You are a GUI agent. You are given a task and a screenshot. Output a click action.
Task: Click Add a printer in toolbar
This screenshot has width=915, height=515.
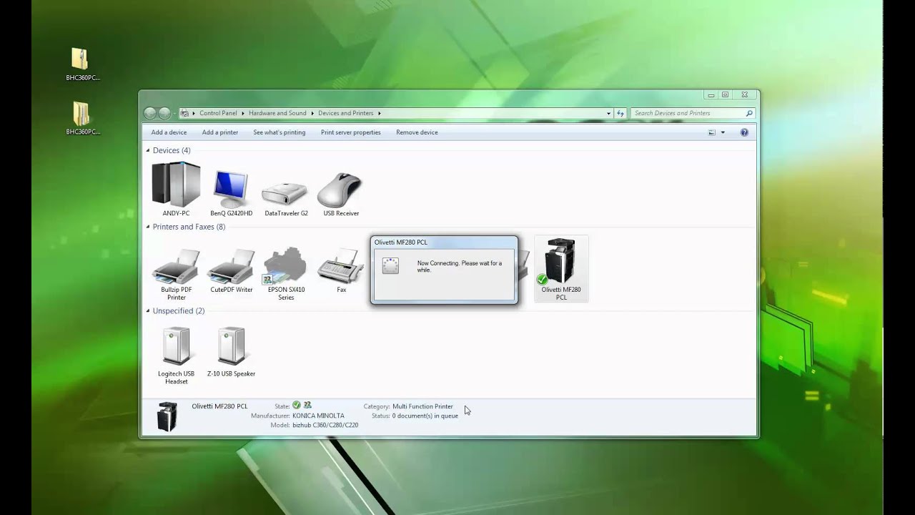coord(220,132)
